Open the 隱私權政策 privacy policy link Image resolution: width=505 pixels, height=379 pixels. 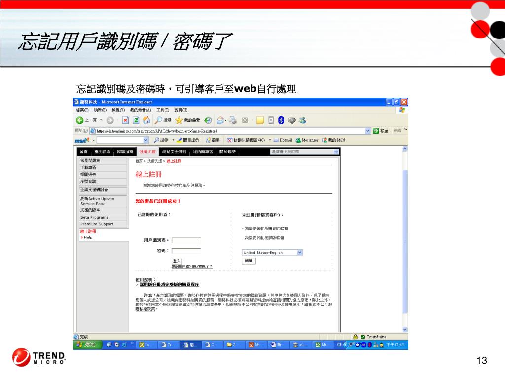pyautogui.click(x=145, y=309)
